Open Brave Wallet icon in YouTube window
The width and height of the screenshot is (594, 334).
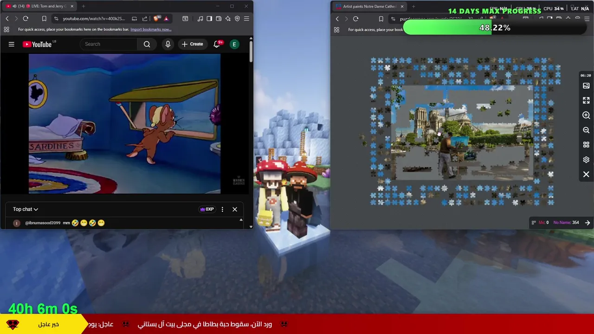point(219,19)
